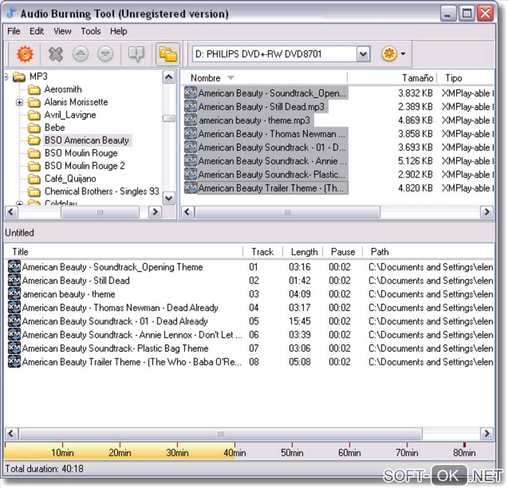Screen dimensions: 508x488
Task: Move track up with arrow icon
Action: click(81, 54)
